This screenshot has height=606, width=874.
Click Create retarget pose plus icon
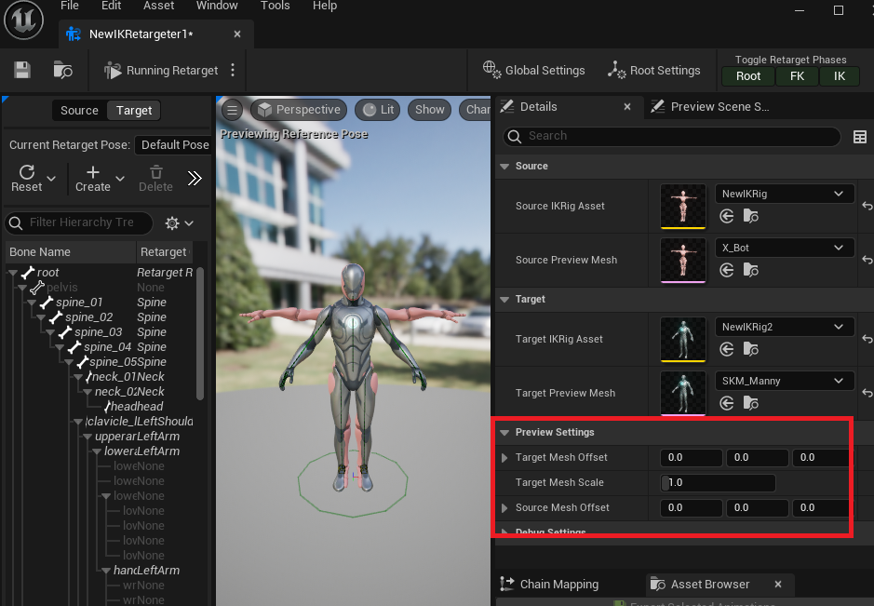tap(93, 179)
